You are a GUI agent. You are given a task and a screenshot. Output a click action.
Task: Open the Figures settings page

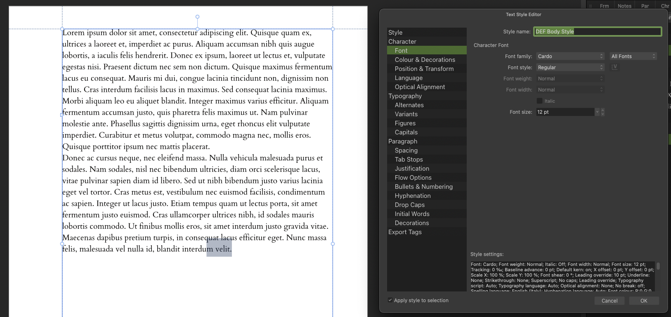(427, 123)
